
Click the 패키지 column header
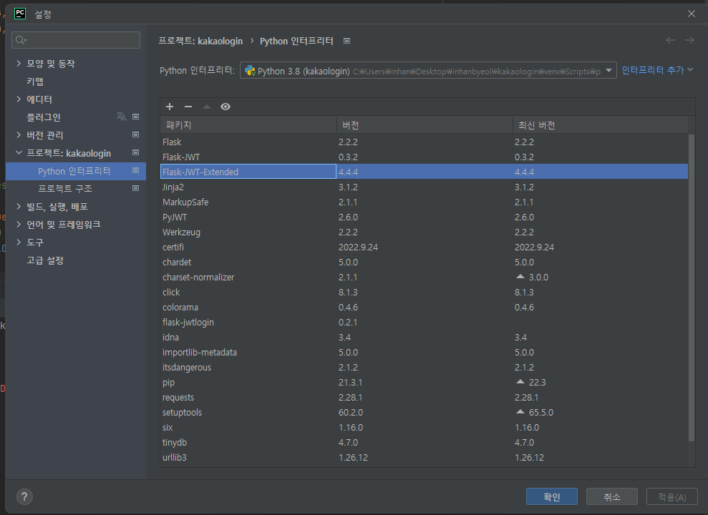point(248,125)
